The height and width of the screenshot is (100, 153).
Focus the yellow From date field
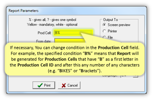tap(70, 41)
